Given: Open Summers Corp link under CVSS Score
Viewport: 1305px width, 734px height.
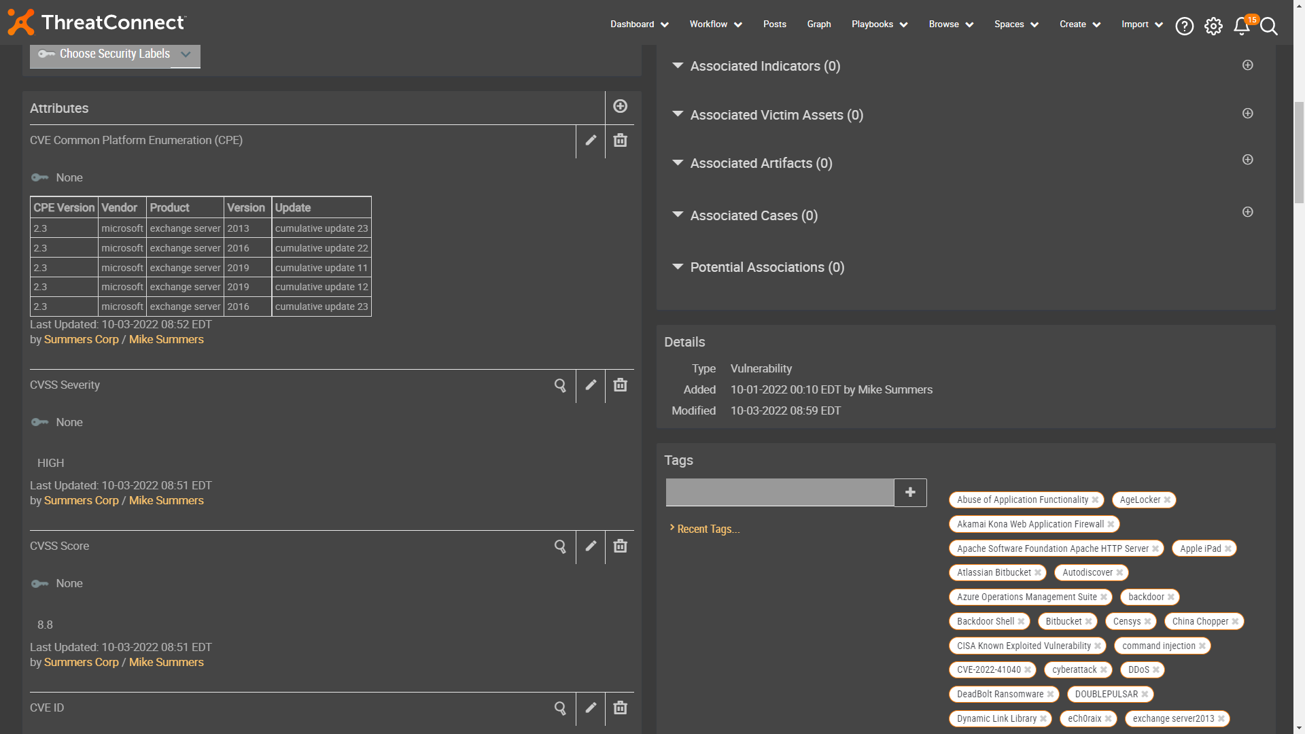Looking at the screenshot, I should click(81, 663).
